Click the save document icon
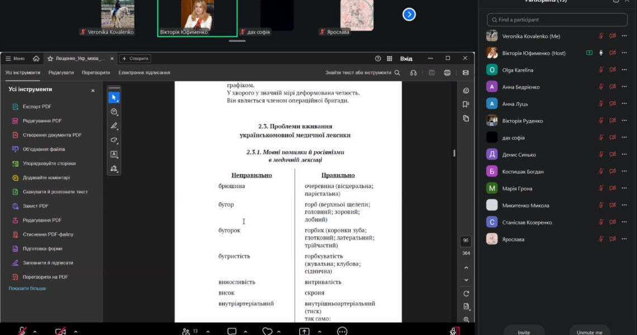Image resolution: width=637 pixels, height=335 pixels. (x=432, y=73)
